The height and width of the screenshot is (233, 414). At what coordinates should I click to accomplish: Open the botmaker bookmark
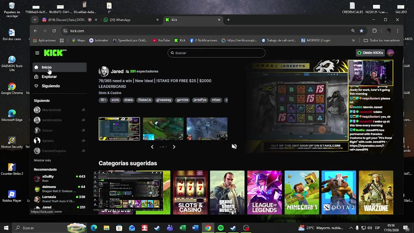tap(99, 40)
